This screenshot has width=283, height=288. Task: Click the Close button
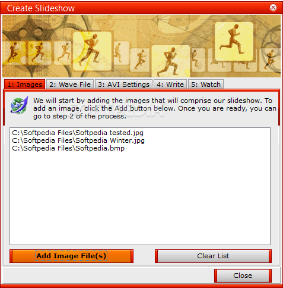[243, 276]
